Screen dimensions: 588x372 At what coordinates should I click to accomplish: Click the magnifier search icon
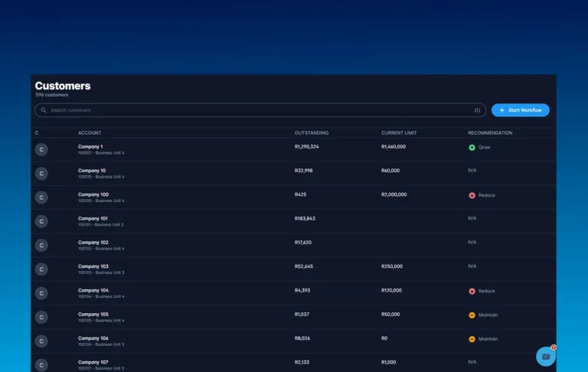click(x=44, y=110)
